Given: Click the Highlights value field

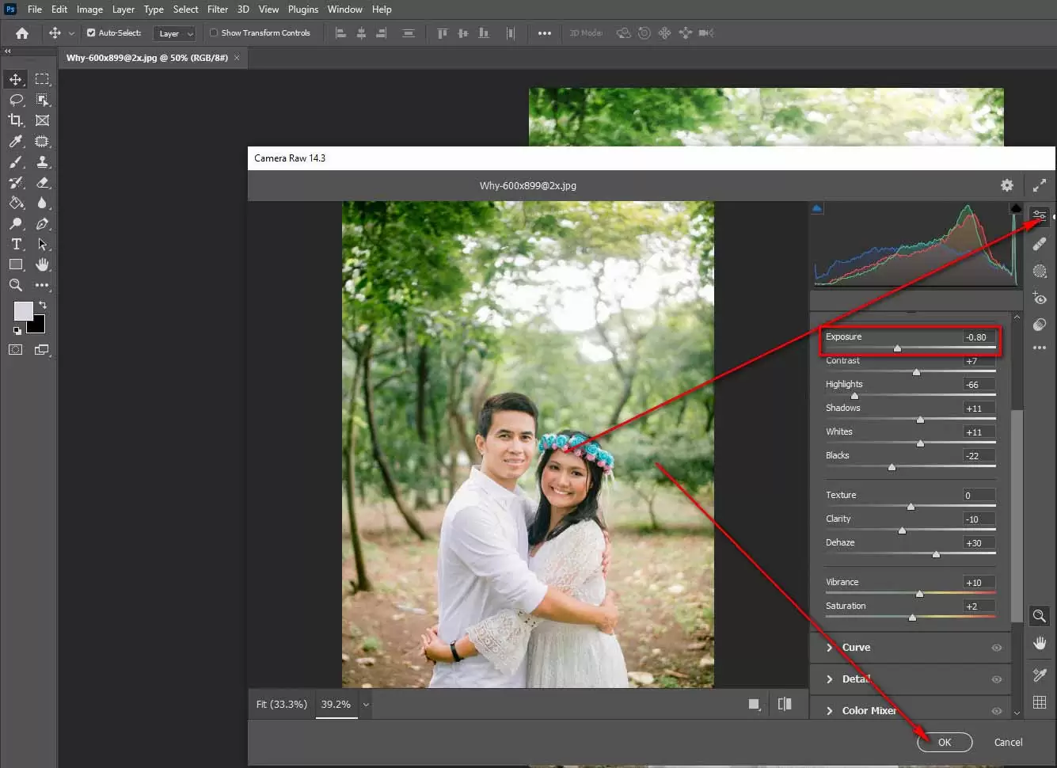Looking at the screenshot, I should point(979,384).
